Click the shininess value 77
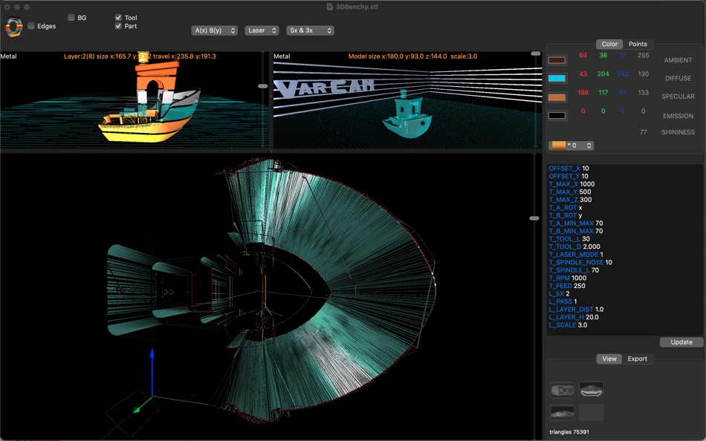Viewport: 706px width, 441px height. click(x=644, y=132)
